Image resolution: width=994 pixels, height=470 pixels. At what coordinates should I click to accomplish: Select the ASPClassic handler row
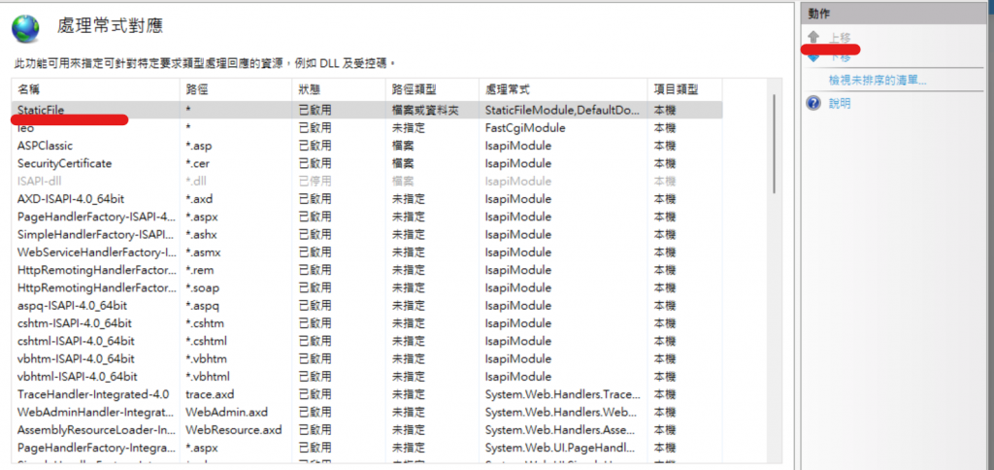click(x=367, y=146)
